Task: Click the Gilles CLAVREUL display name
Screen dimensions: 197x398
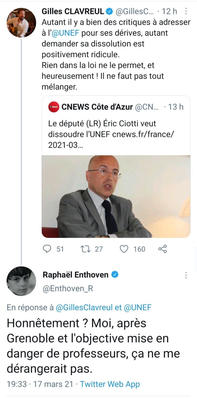Action: [73, 12]
